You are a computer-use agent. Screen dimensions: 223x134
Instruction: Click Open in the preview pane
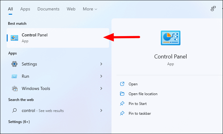(x=133, y=84)
